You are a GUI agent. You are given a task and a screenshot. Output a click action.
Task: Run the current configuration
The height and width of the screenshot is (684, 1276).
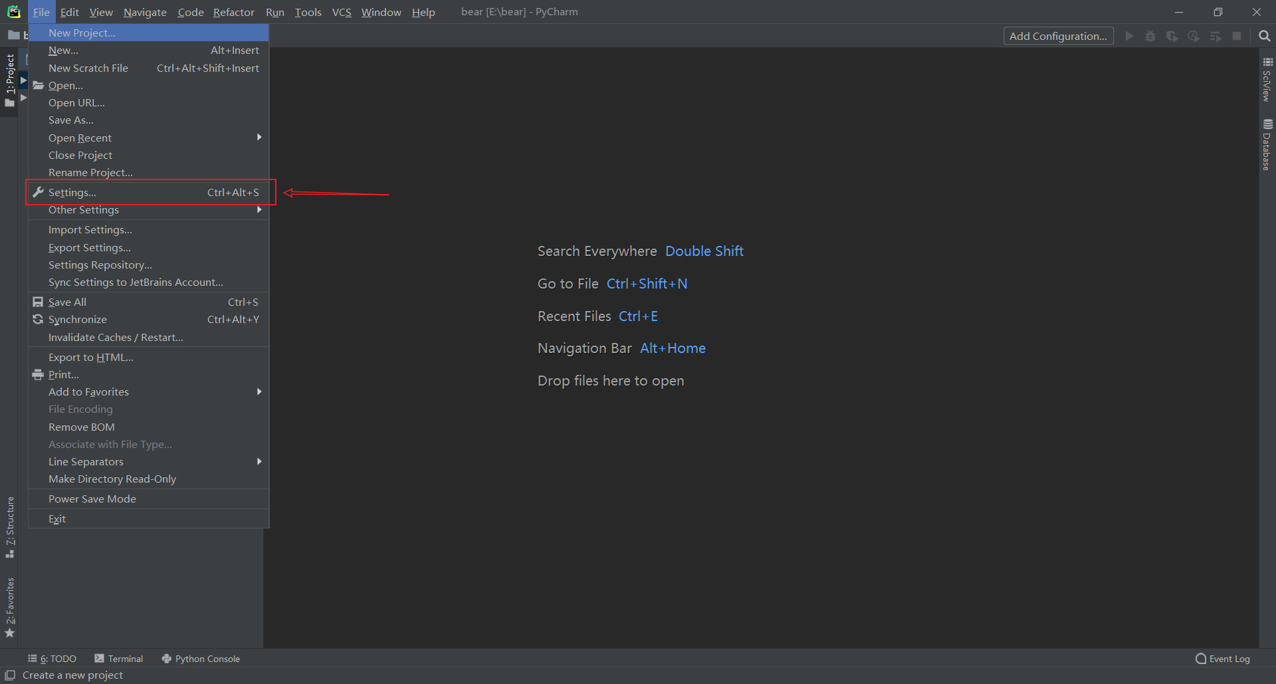click(1130, 36)
